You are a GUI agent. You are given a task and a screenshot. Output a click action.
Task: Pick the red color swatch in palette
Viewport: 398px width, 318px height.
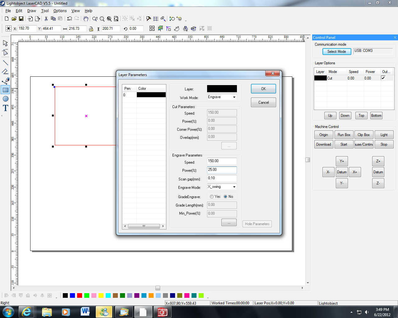(x=80, y=295)
